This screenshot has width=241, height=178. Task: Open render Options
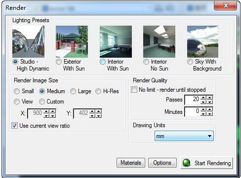tap(162, 163)
